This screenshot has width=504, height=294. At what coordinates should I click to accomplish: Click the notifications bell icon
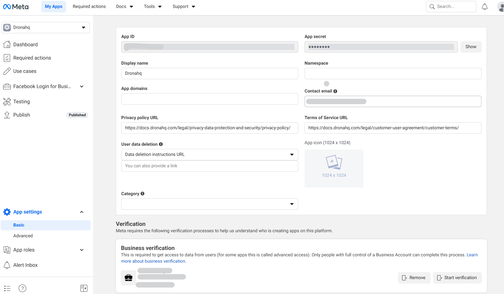tap(484, 7)
